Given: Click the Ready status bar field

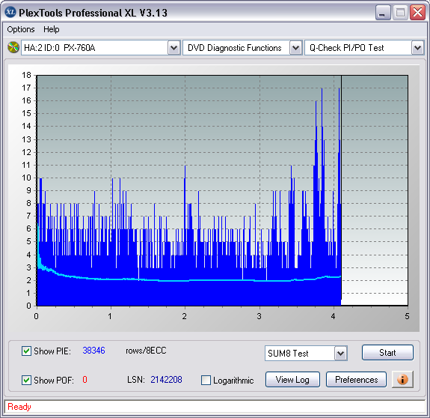Looking at the screenshot, I should point(215,407).
